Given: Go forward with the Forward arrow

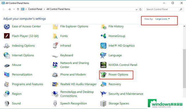Looking at the screenshot, I should click(x=9, y=9).
